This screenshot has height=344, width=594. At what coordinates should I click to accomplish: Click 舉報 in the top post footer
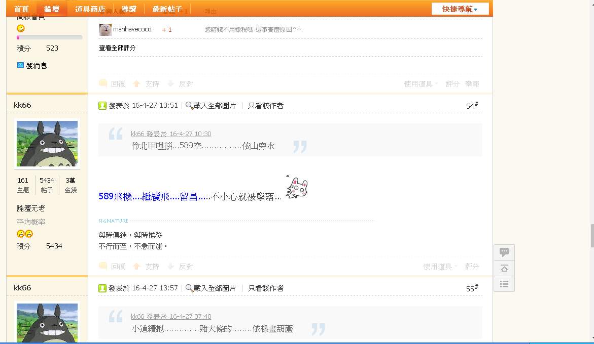pos(472,84)
